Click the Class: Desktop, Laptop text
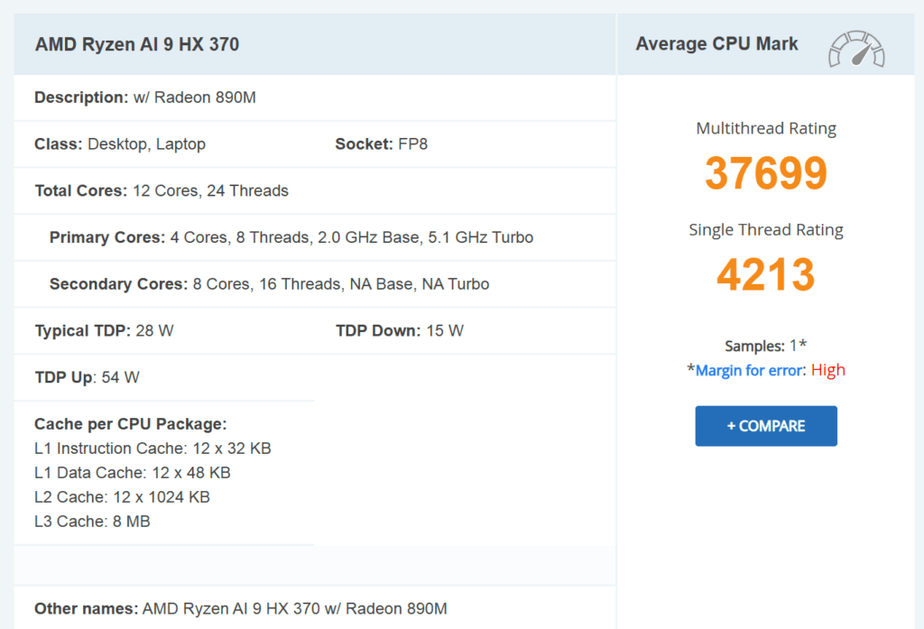Image resolution: width=924 pixels, height=629 pixels. (120, 143)
